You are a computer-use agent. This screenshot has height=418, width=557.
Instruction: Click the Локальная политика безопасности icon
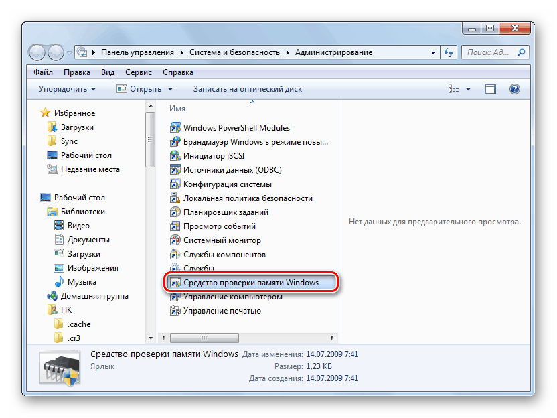(175, 198)
